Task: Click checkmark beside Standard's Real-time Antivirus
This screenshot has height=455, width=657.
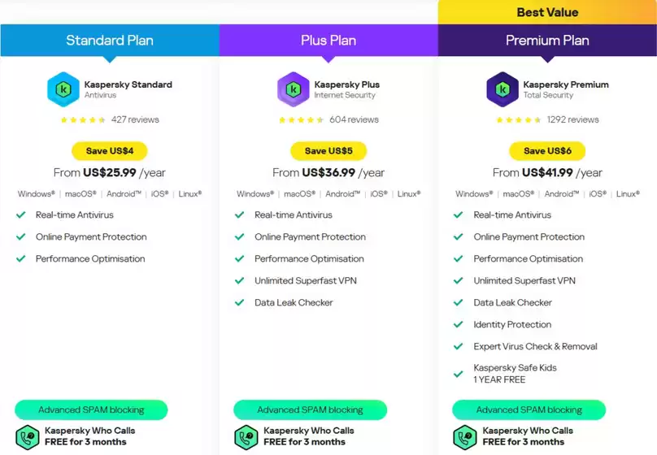Action: 20,215
